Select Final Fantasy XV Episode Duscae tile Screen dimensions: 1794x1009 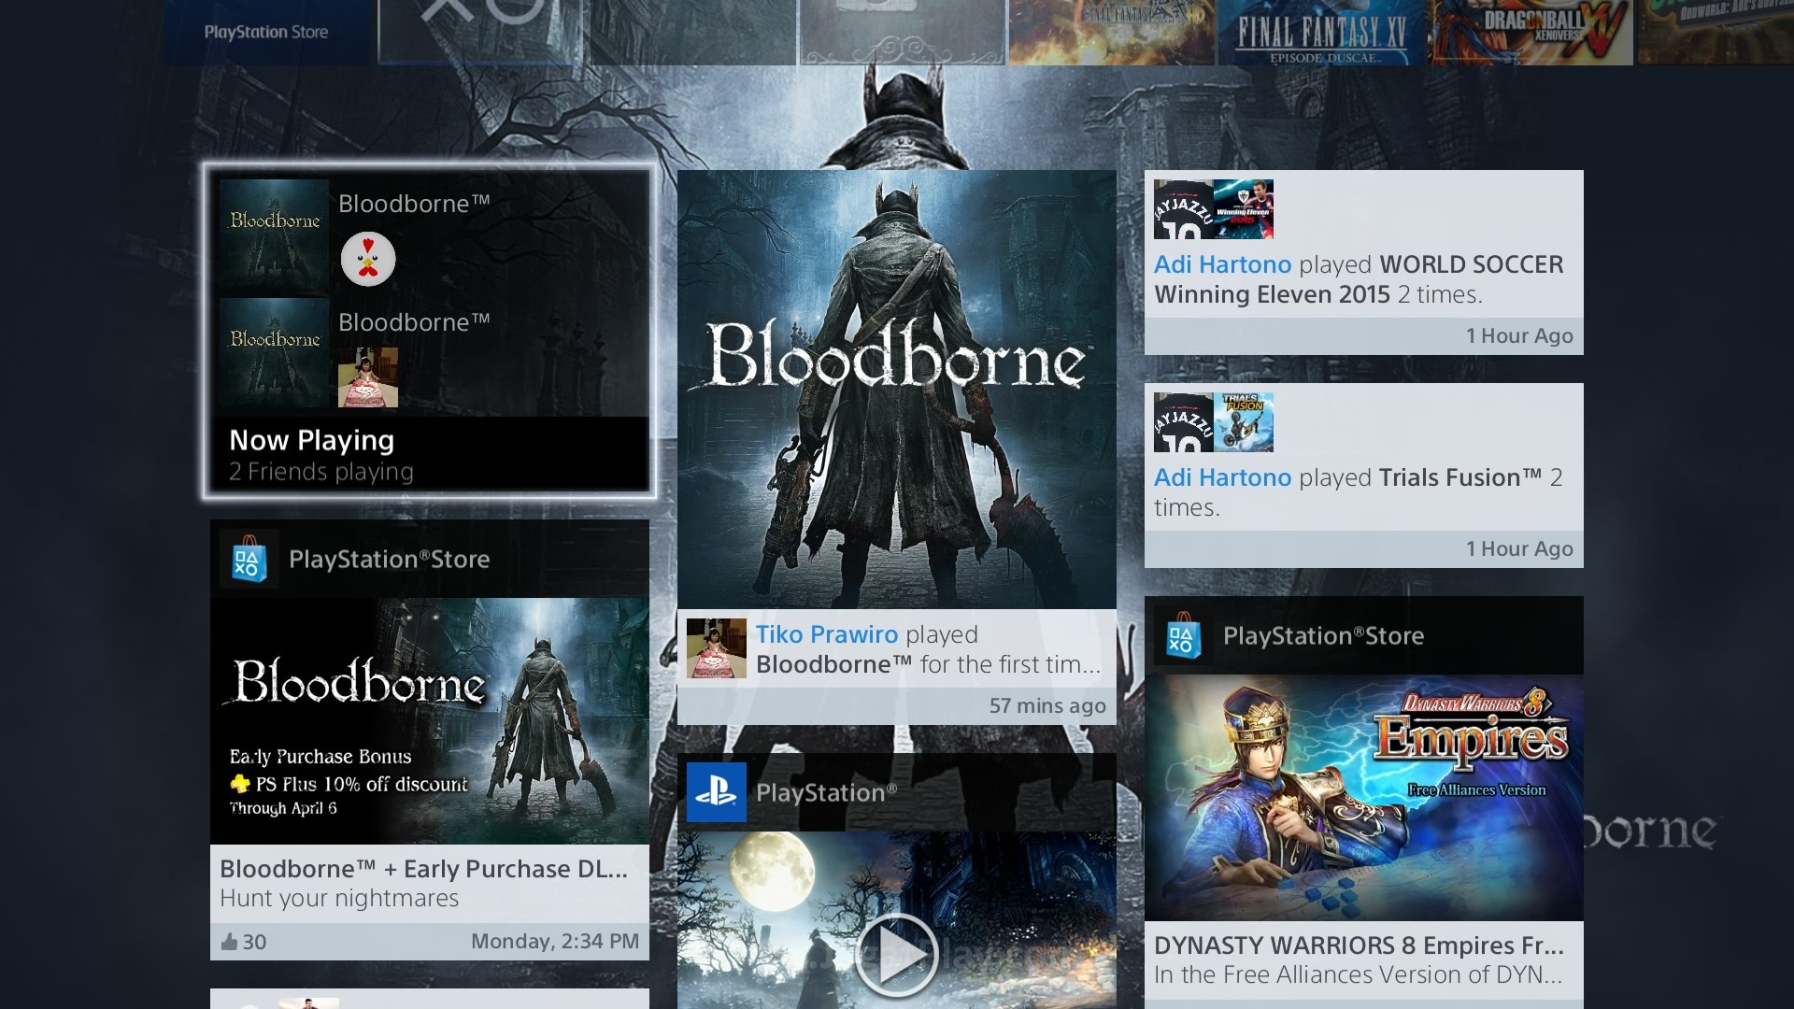[1322, 32]
